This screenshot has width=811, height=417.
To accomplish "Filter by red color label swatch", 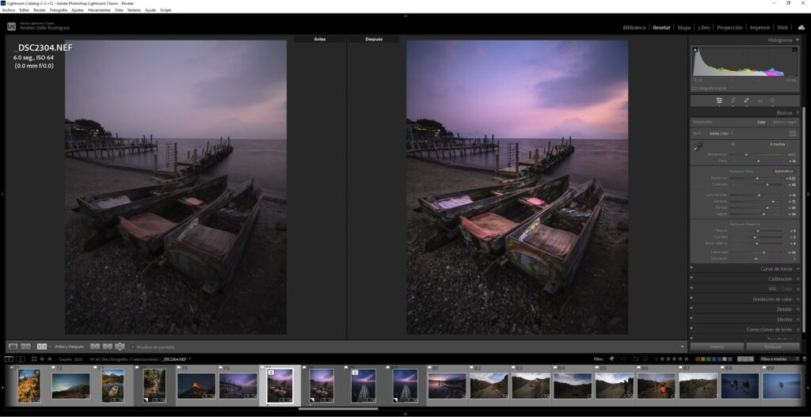I will coord(697,358).
